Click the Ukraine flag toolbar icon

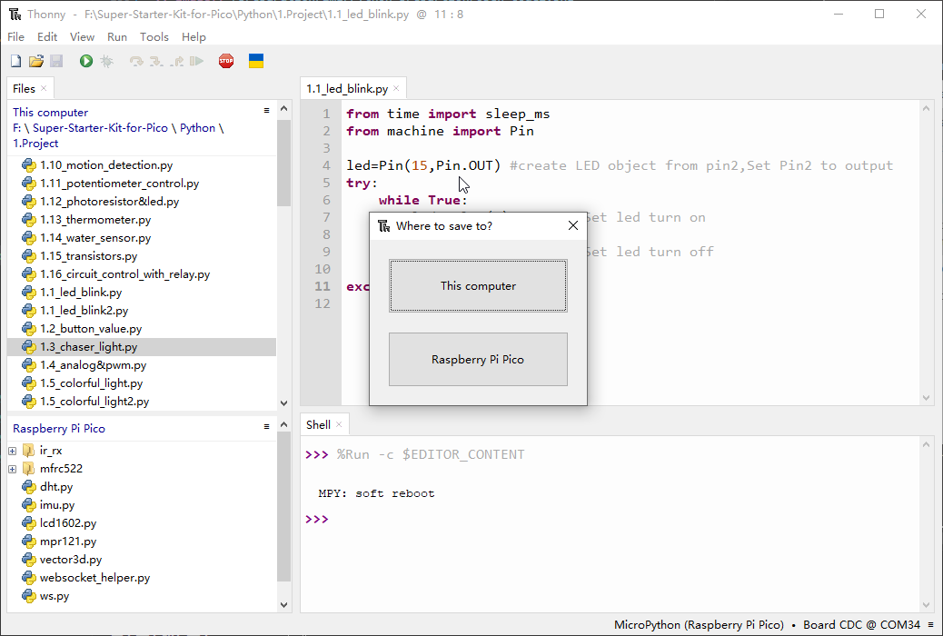click(x=256, y=61)
